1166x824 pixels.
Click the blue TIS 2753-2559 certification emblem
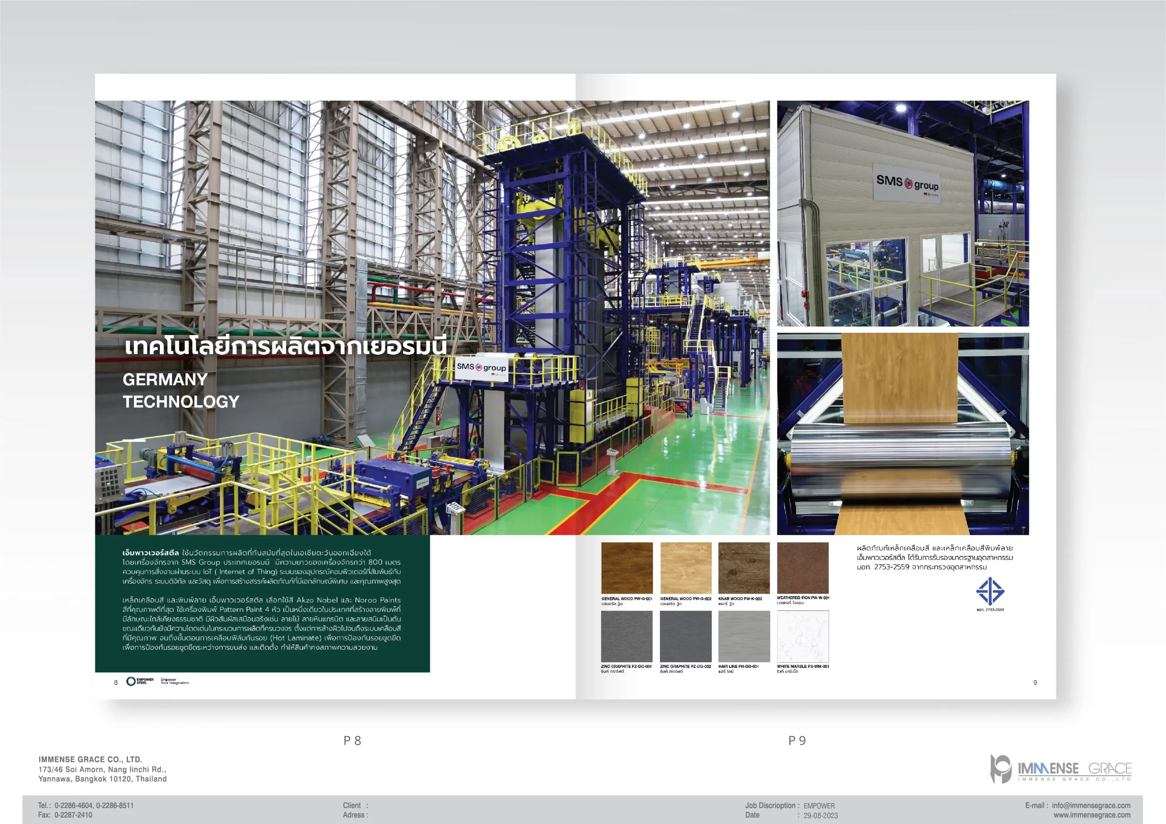990,591
